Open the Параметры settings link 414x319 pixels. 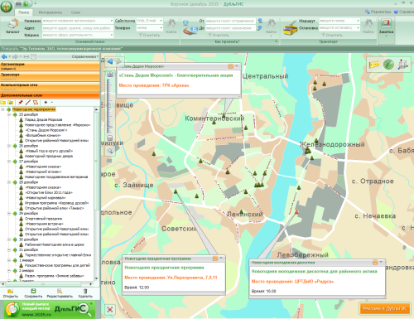[x=378, y=12]
